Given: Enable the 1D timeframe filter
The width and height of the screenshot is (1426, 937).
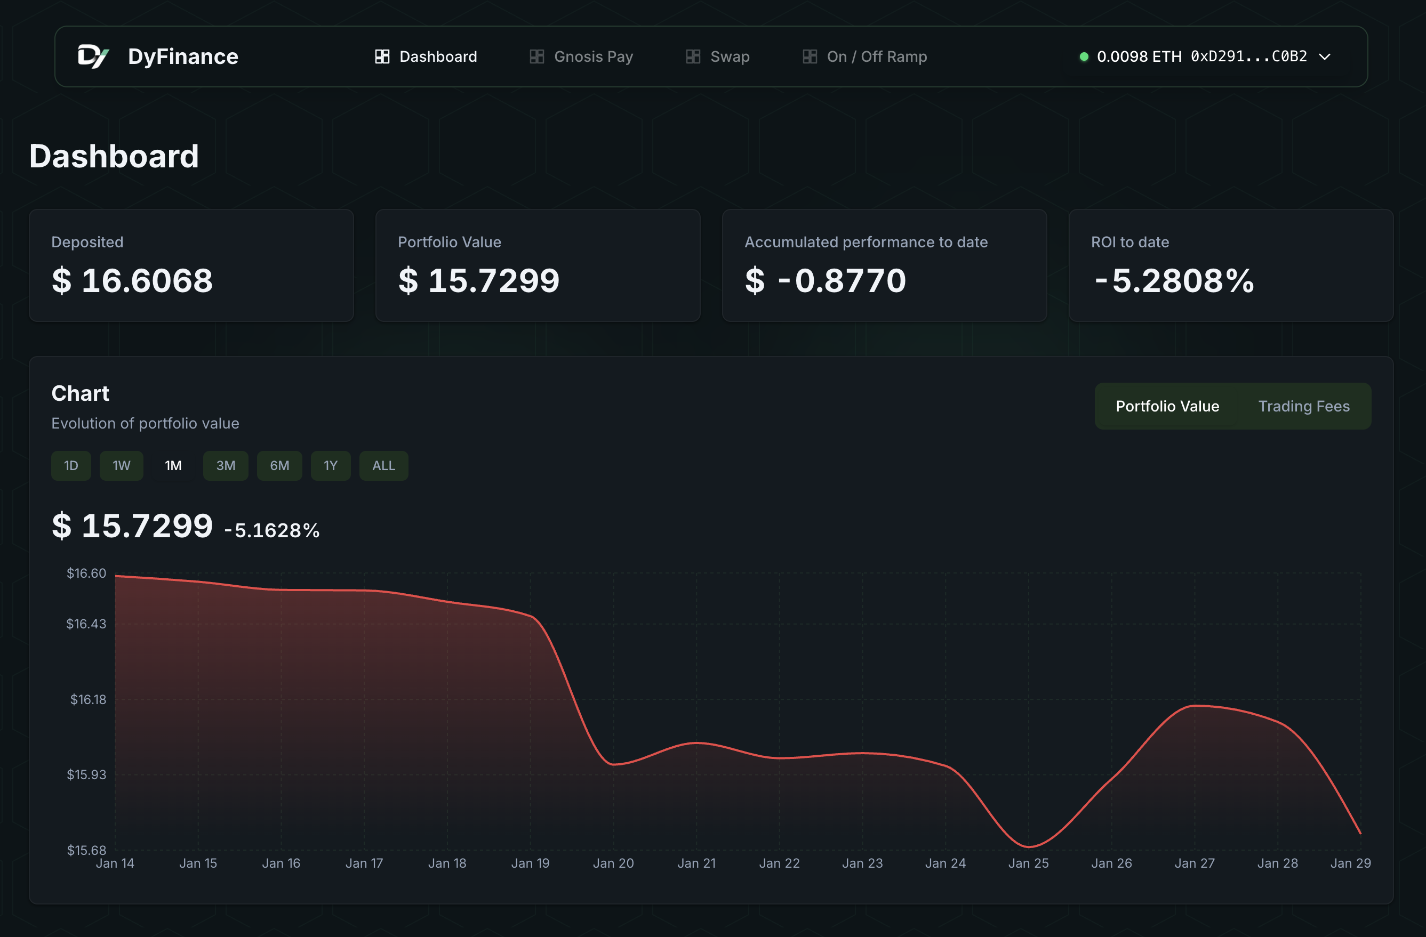Looking at the screenshot, I should point(71,465).
